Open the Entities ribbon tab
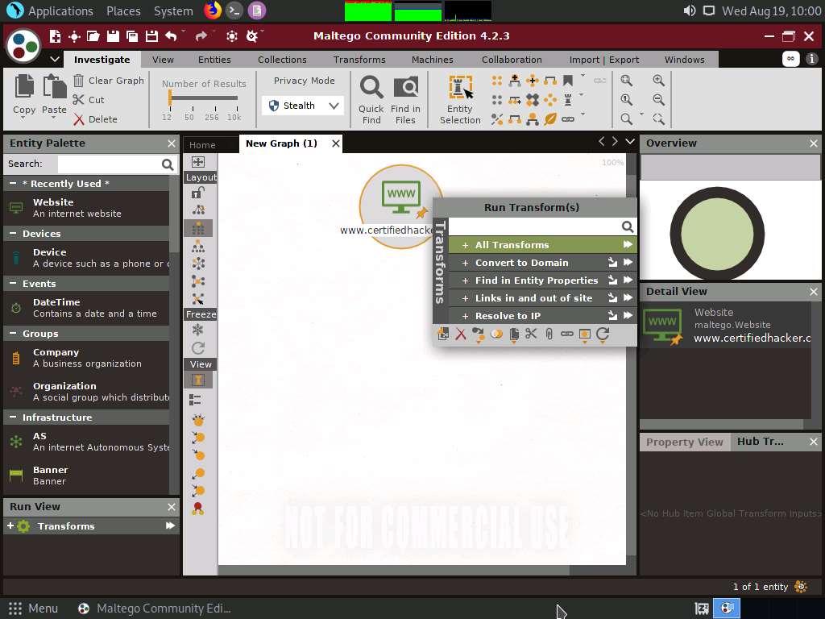The image size is (825, 619). click(x=214, y=60)
